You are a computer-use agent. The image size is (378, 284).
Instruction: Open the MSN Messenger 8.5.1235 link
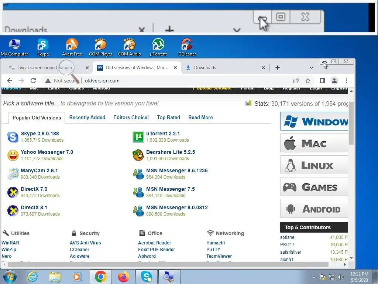tap(177, 170)
